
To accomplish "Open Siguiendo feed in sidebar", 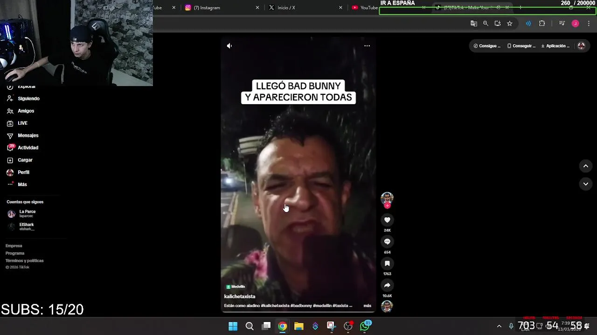I will tap(23, 99).
